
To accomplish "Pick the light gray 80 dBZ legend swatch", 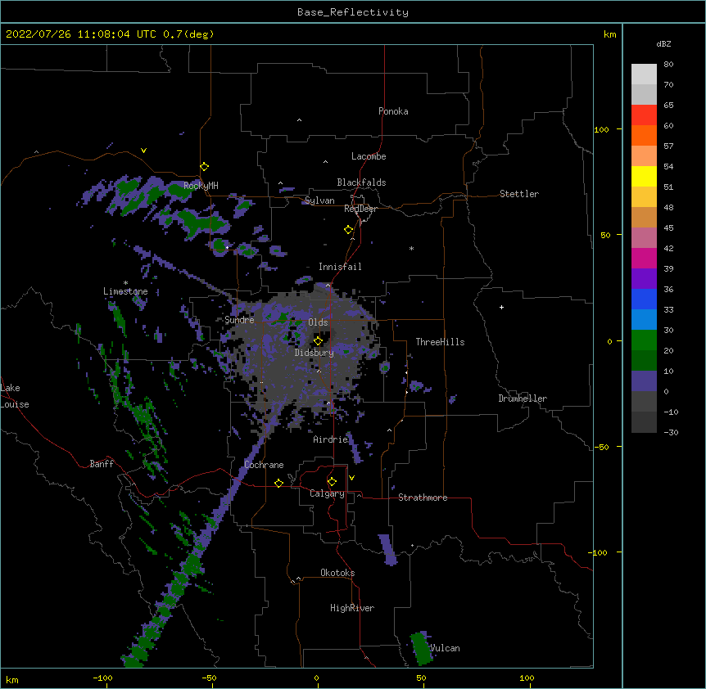I will pos(644,74).
